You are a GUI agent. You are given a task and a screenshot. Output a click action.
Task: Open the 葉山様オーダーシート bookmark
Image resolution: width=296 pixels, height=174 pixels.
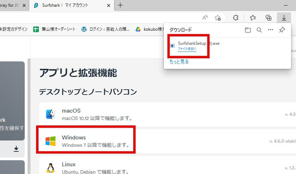pos(54,29)
